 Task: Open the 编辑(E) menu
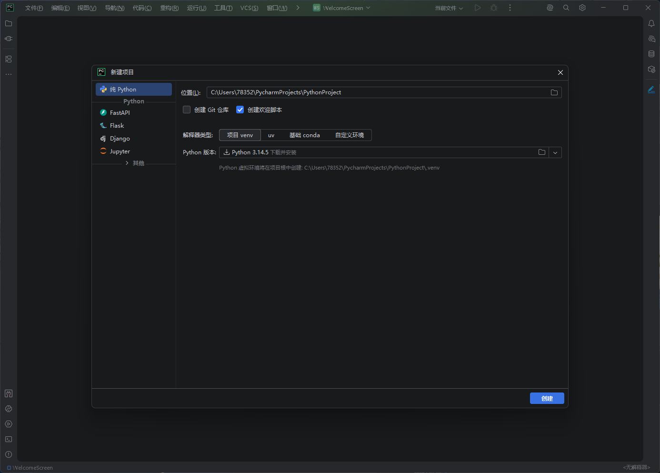pyautogui.click(x=60, y=8)
